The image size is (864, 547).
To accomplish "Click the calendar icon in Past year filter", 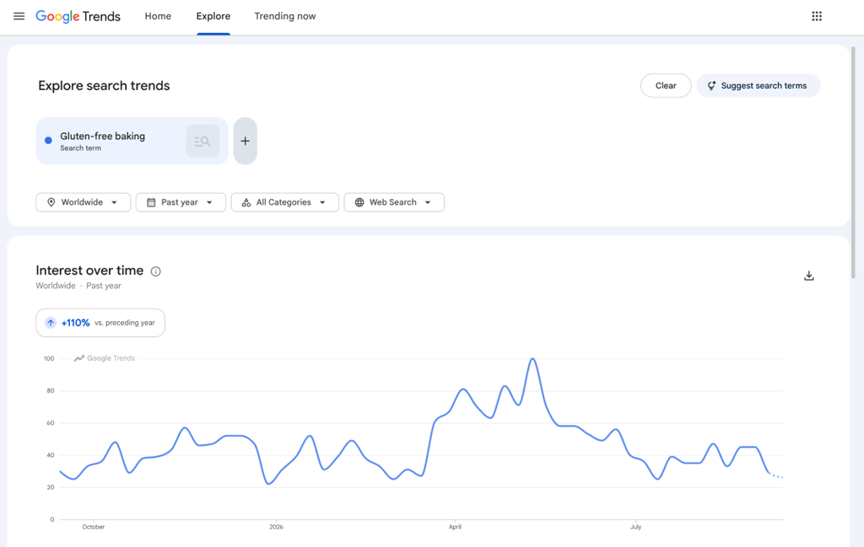I will [151, 202].
